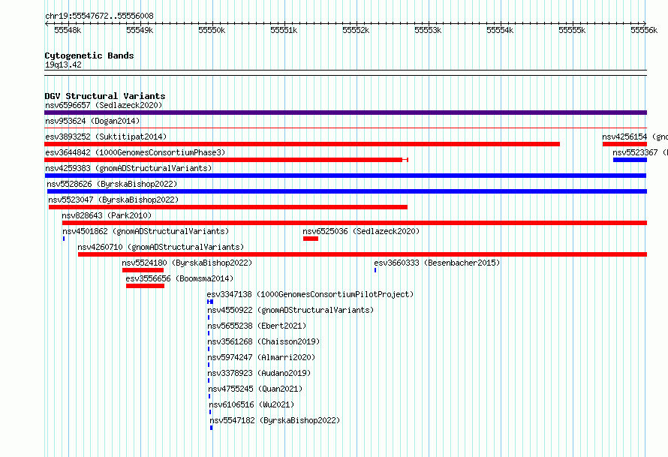The height and width of the screenshot is (457, 668).
Task: Click the 55554k ruler position
Action: pyautogui.click(x=500, y=30)
